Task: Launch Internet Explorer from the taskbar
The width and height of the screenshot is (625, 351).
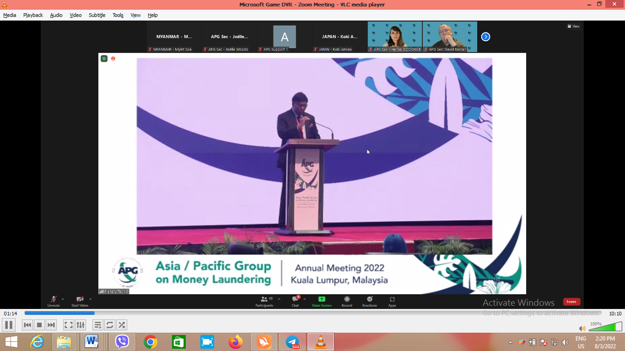Action: (x=37, y=342)
